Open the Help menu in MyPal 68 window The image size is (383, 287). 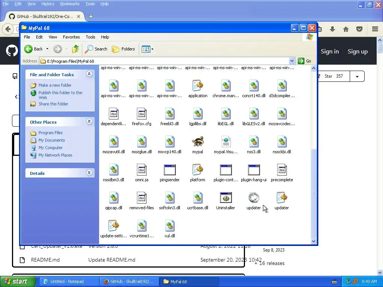point(105,37)
